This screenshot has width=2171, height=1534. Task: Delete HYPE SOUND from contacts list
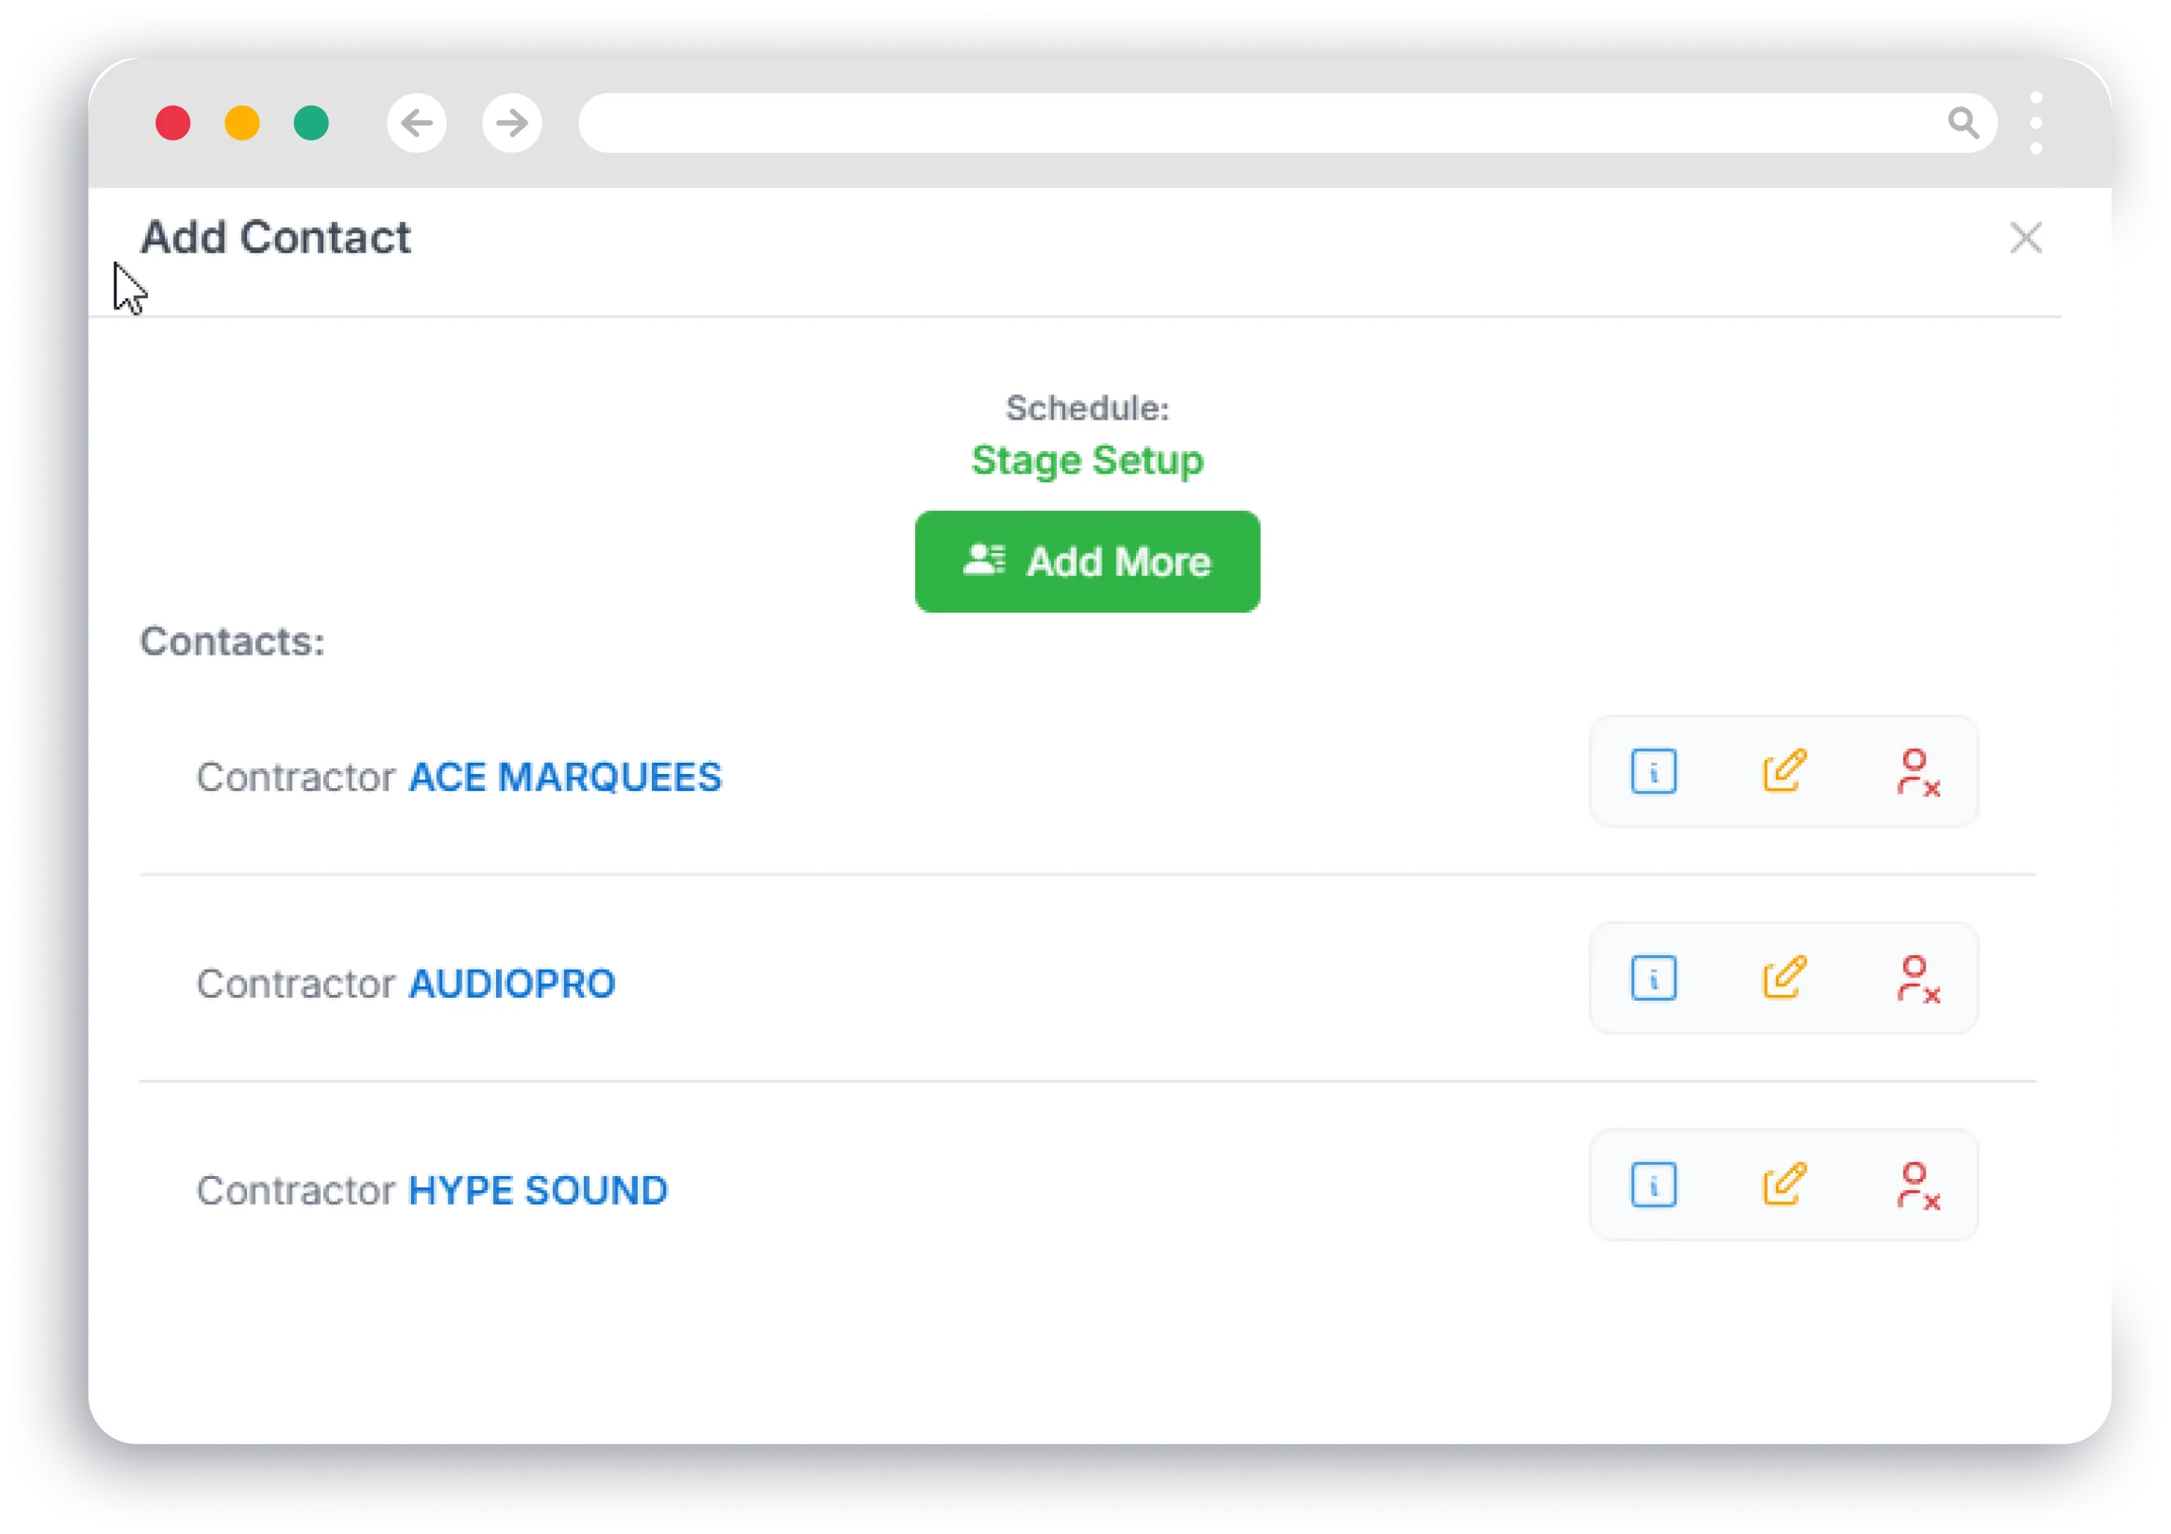point(1917,1186)
